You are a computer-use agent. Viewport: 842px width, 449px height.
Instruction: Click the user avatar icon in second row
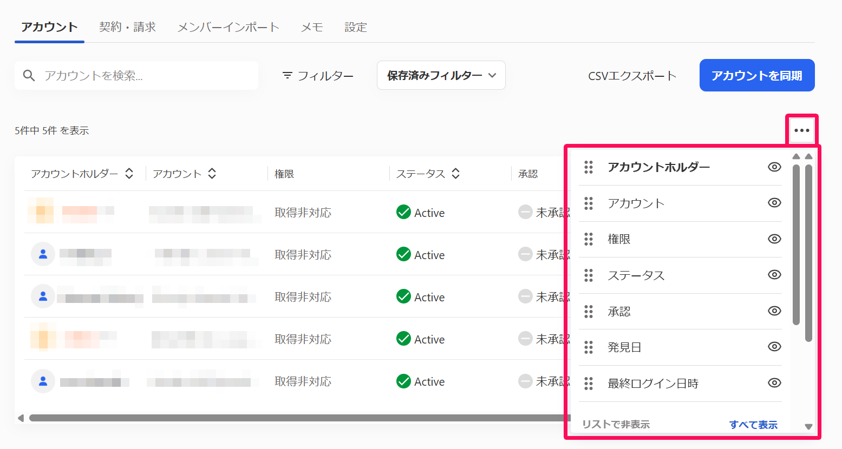click(x=43, y=254)
